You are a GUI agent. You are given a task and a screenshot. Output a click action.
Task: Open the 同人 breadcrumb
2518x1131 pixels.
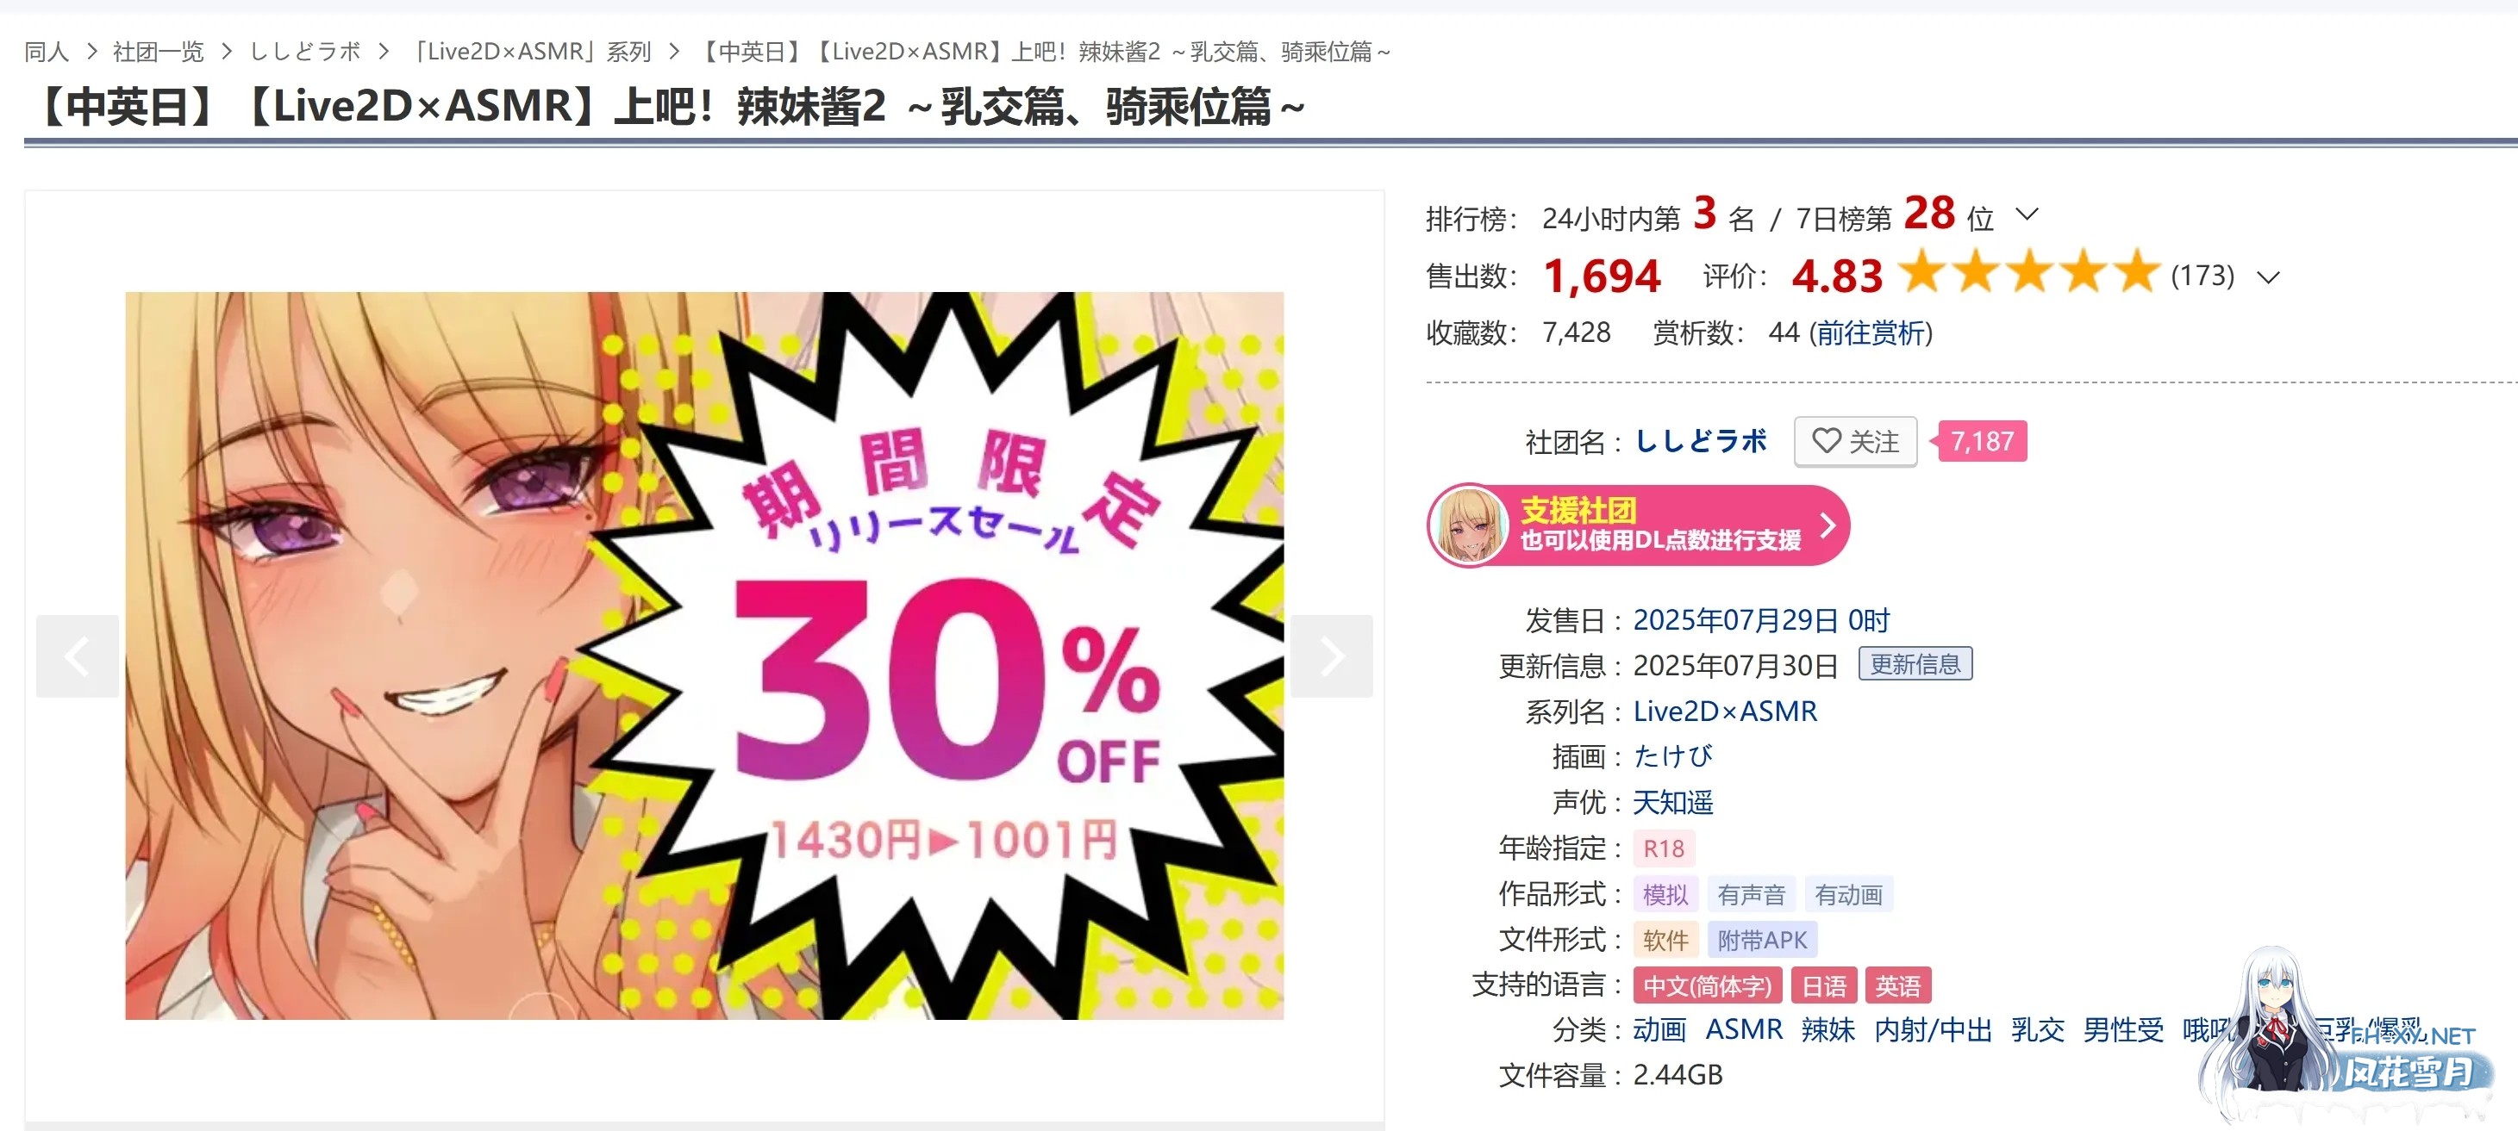[46, 51]
